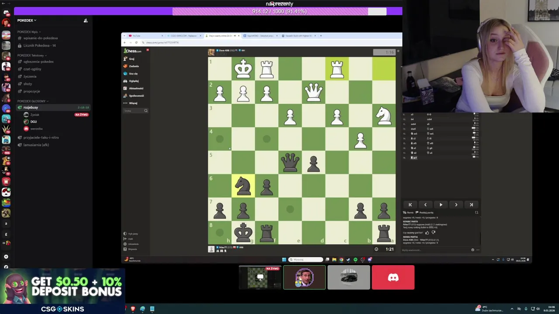This screenshot has height=314, width=559.
Task: Select the Ucz się menu item
Action: (131, 73)
